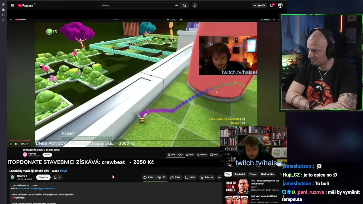Image resolution: width=363 pixels, height=204 pixels.
Task: Open the Když Vám Meme video thumbnail
Action: [x=237, y=199]
